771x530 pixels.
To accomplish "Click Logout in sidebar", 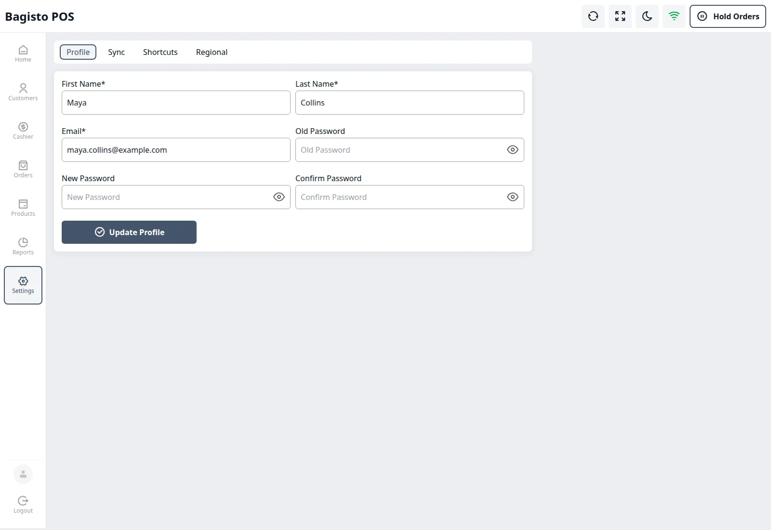I will click(x=23, y=505).
